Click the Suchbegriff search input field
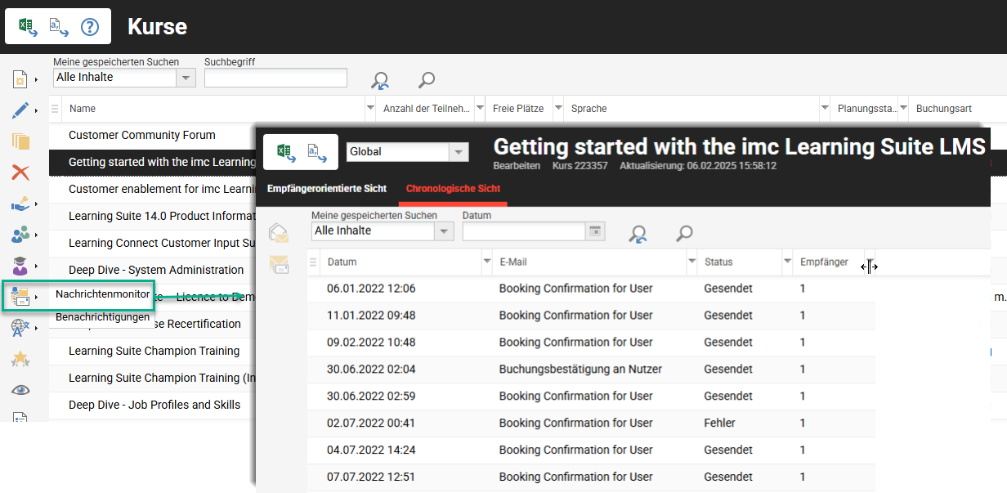The image size is (1007, 493). click(275, 78)
